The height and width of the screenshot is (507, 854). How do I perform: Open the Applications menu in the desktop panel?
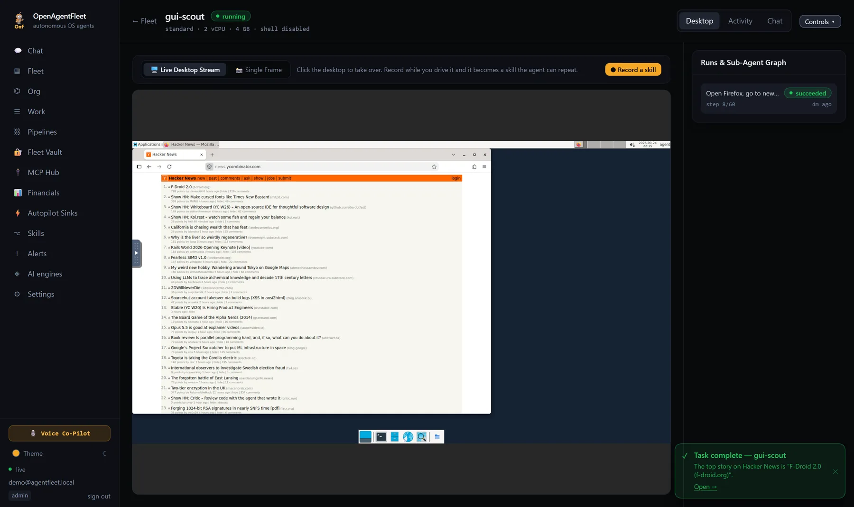tap(147, 145)
